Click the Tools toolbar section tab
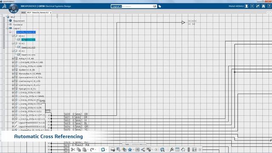The width and height of the screenshot is (272, 153). [x=127, y=144]
